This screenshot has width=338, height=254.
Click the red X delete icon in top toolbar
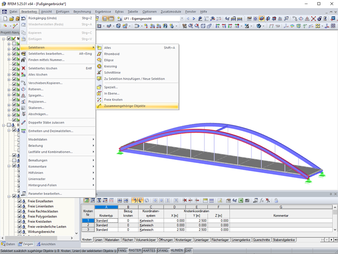313,19
